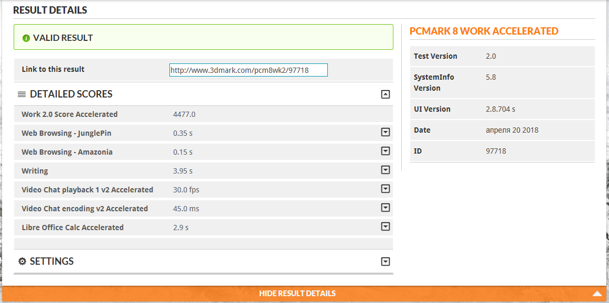
Task: Click the UI Version value 2.8.704 s
Action: tap(500, 109)
